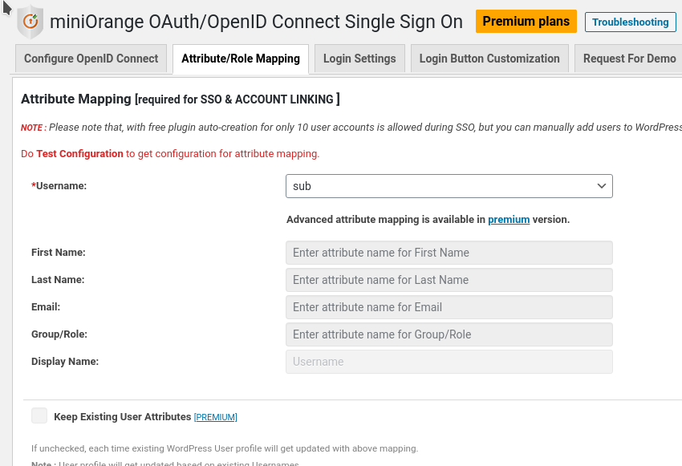Open the Premium plans page
Image resolution: width=682 pixels, height=466 pixels.
click(526, 22)
